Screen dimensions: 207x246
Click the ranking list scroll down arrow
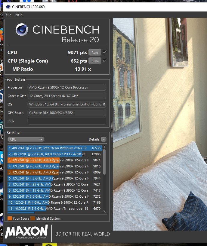point(104,211)
